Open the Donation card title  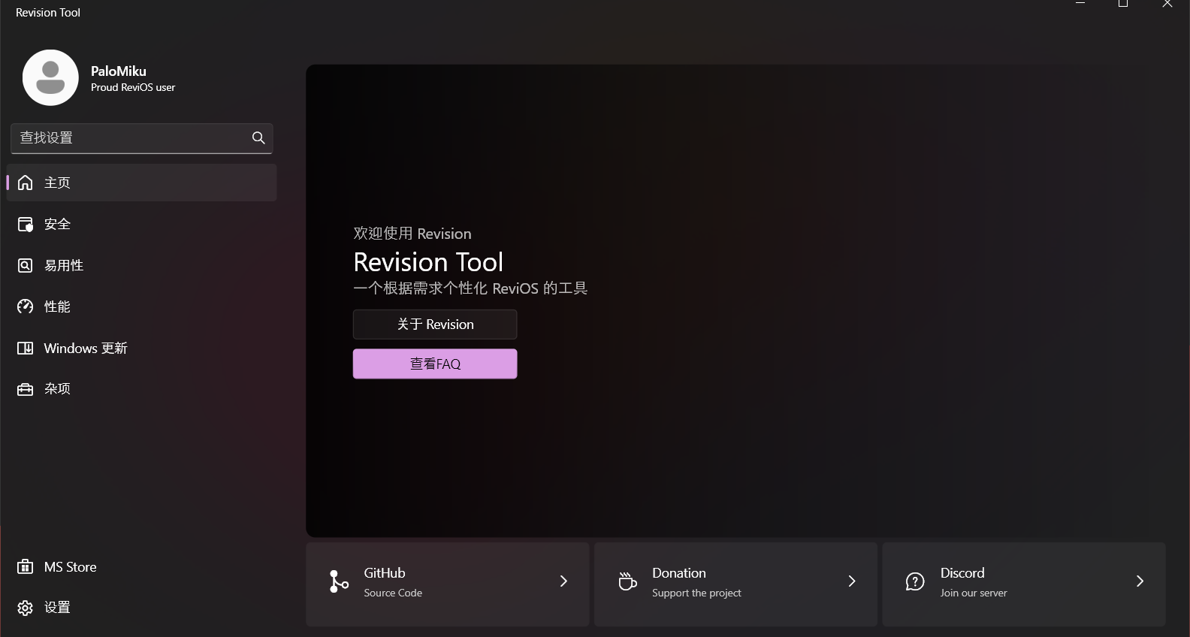coord(679,572)
